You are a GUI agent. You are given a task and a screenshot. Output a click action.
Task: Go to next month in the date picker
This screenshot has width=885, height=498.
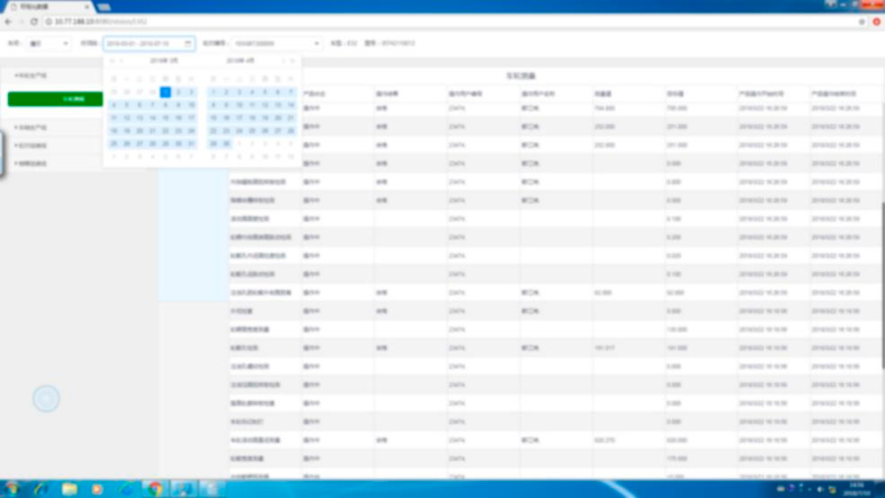284,61
